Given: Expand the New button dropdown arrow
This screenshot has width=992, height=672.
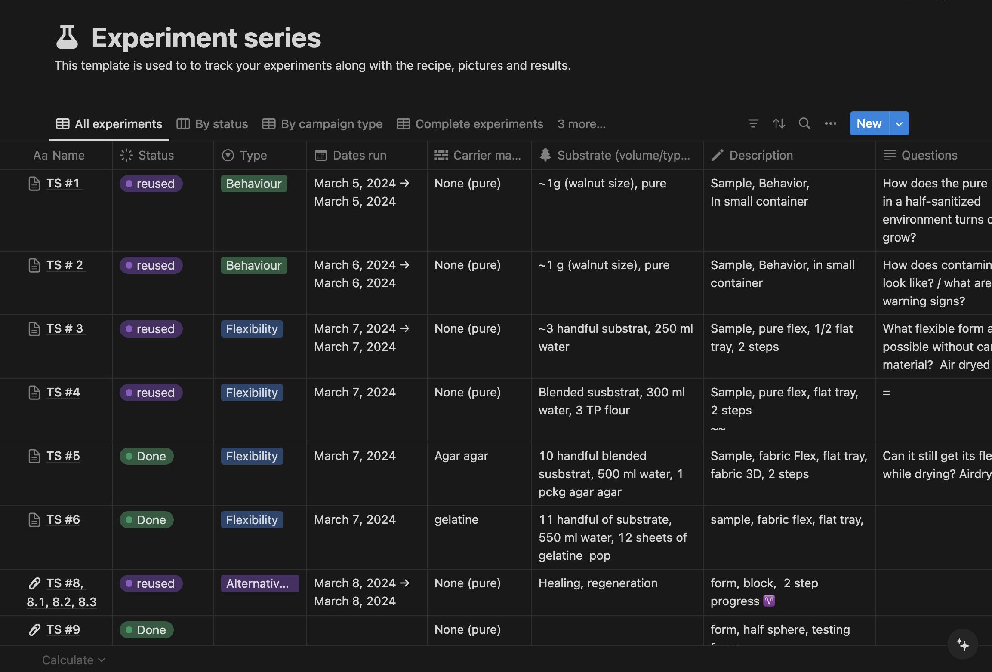Looking at the screenshot, I should 899,124.
